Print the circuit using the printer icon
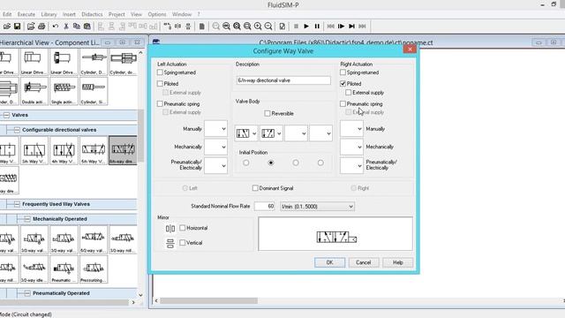 [x=41, y=26]
